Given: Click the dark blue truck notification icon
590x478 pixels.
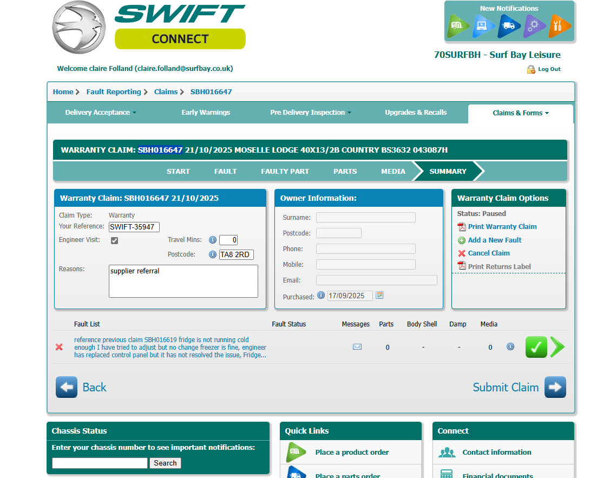Looking at the screenshot, I should click(509, 26).
